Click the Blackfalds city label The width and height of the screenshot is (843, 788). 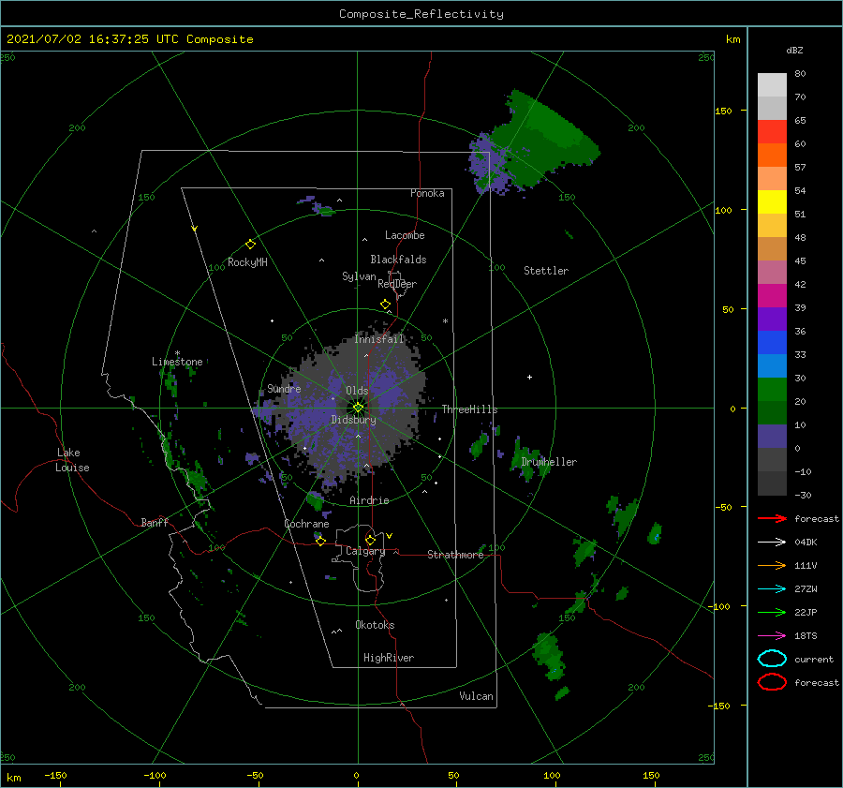[398, 260]
